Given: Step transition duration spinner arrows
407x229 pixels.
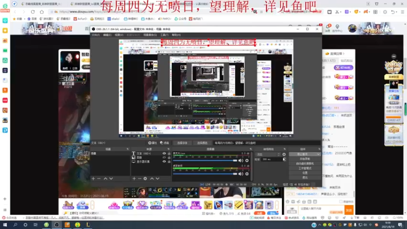Looking at the screenshot, I should tap(284, 159).
